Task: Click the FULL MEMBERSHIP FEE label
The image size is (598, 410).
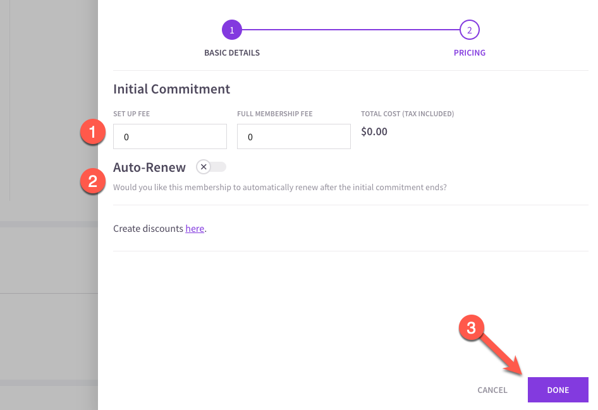Action: 274,114
